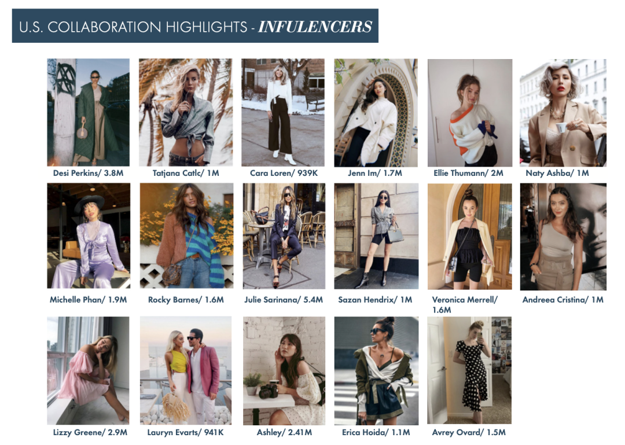Click the Julie Sarinana photo

284,236
